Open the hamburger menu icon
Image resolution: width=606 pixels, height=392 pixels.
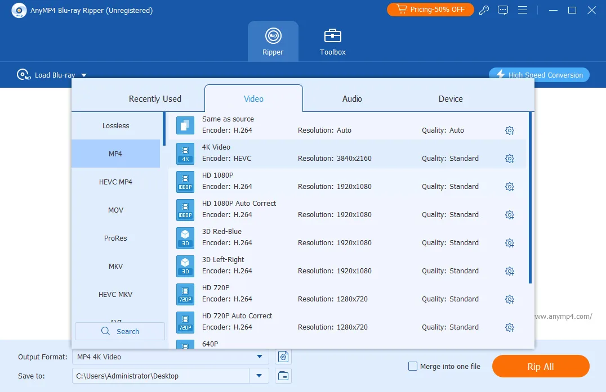tap(523, 10)
